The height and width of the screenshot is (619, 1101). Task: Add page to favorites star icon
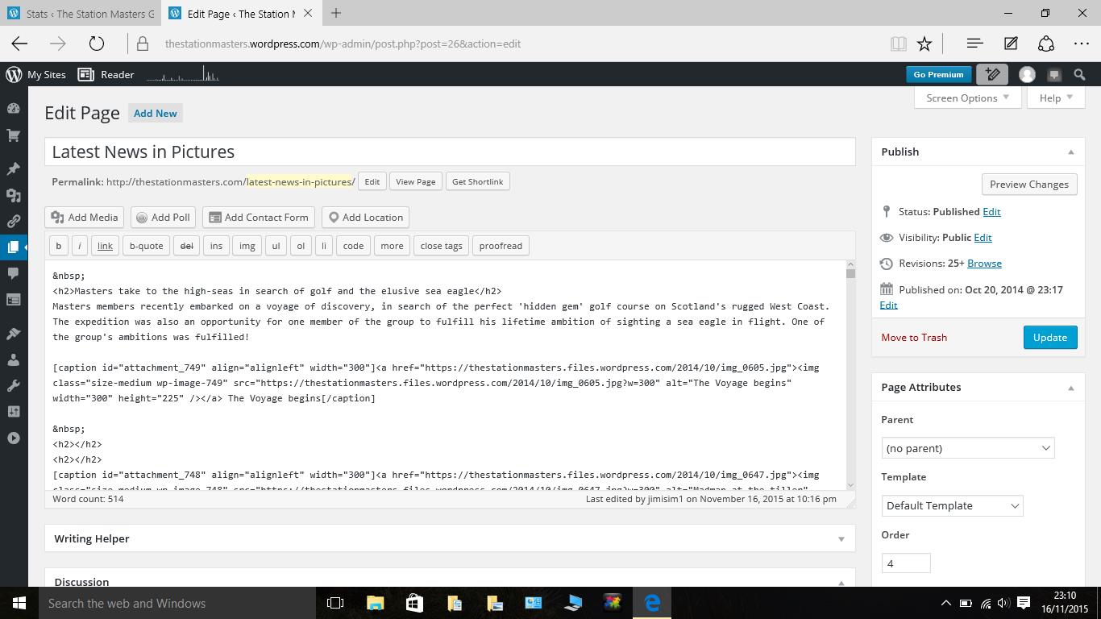[x=924, y=44]
